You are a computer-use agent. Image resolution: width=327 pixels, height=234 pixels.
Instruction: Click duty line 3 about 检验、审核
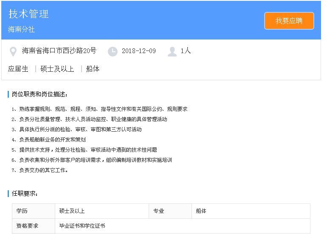(x=77, y=130)
